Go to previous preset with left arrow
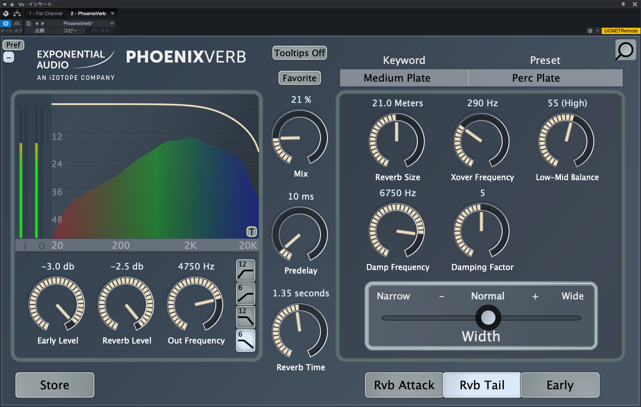Viewport: 641px width, 407px height. pos(36,23)
